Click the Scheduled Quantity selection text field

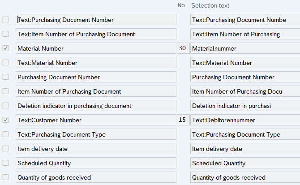tap(245, 163)
